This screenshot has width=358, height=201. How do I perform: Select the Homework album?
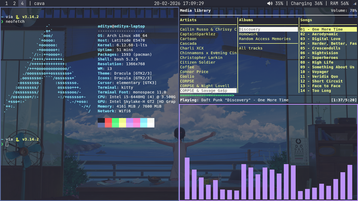click(x=248, y=34)
